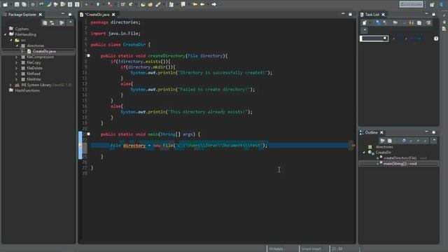Collapse CreateDir class in Outline

tap(364, 153)
